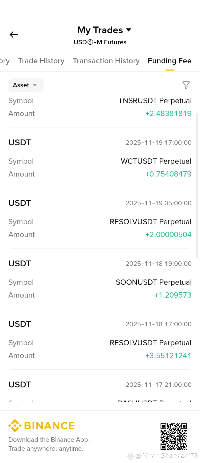Switch to the Trade History tab

pyautogui.click(x=41, y=61)
